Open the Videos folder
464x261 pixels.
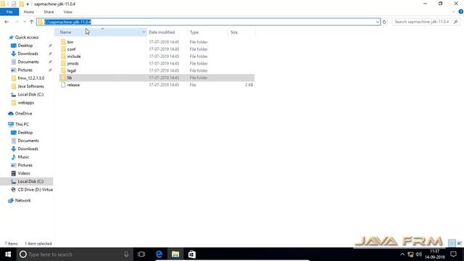click(24, 173)
